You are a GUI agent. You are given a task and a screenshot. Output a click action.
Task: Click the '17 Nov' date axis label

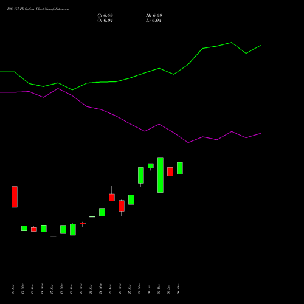(52, 289)
